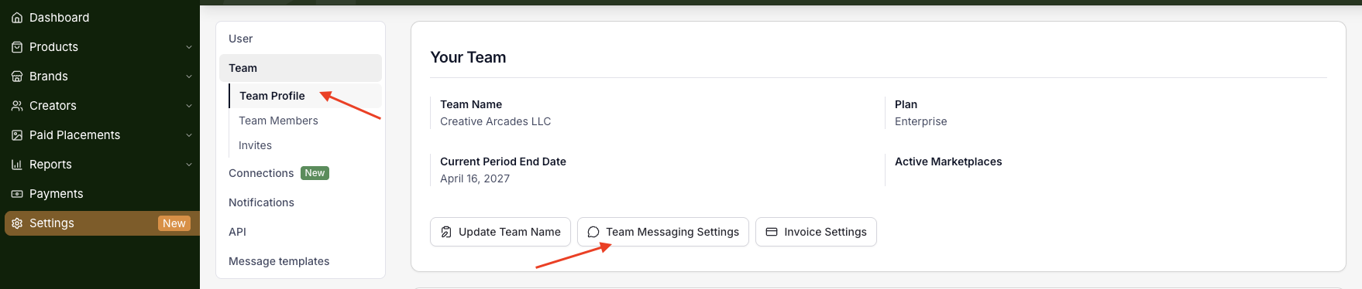
Task: Click the Update Team Name button
Action: (x=500, y=232)
